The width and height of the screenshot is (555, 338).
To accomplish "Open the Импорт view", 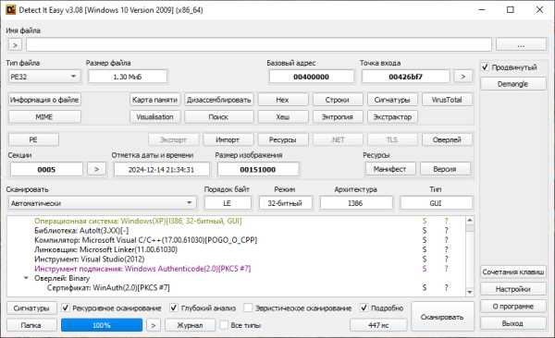I will pos(228,139).
